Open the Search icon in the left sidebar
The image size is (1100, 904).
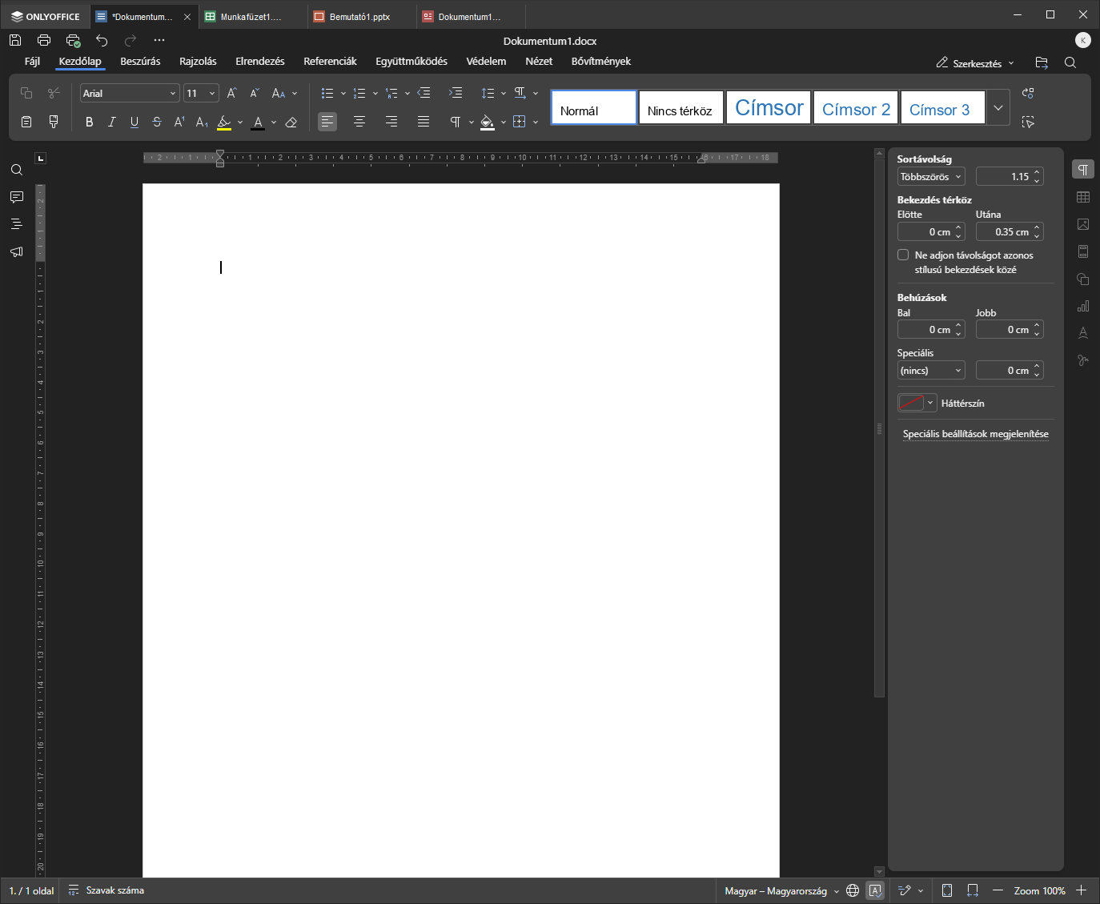pos(17,170)
